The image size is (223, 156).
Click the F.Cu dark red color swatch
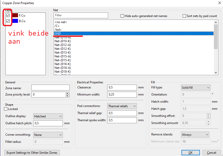[15, 15]
